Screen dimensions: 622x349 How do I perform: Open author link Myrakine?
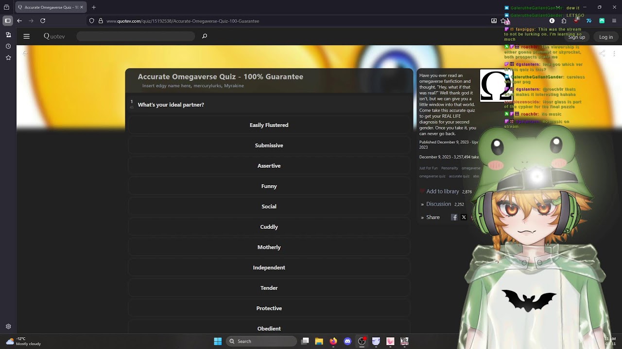point(234,86)
